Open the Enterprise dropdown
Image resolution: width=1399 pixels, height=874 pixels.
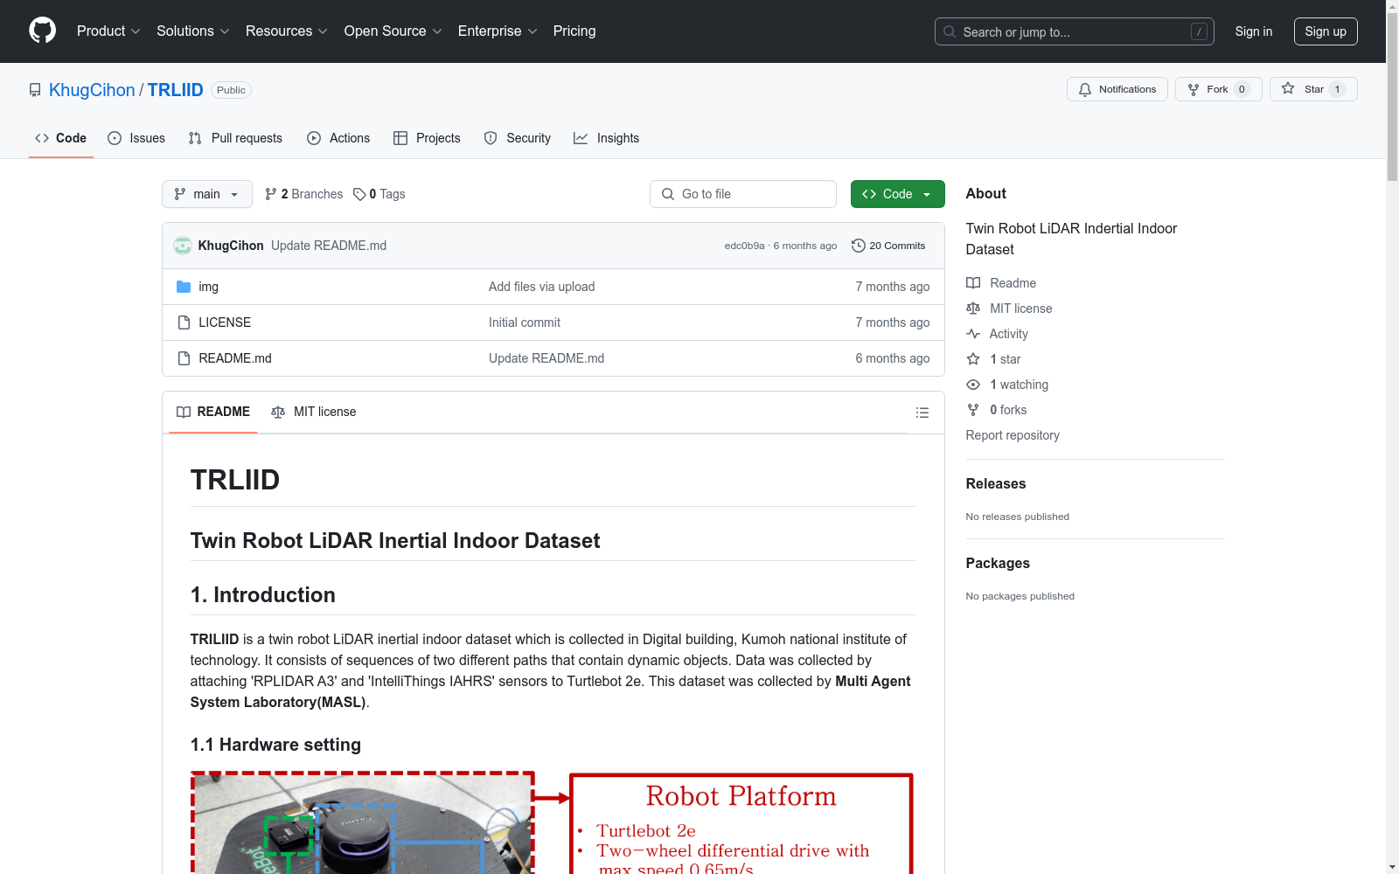(x=498, y=31)
